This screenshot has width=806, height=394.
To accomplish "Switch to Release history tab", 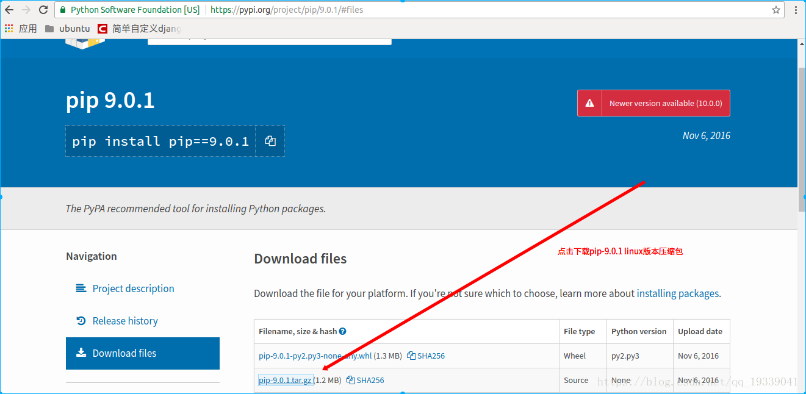I will click(x=125, y=321).
